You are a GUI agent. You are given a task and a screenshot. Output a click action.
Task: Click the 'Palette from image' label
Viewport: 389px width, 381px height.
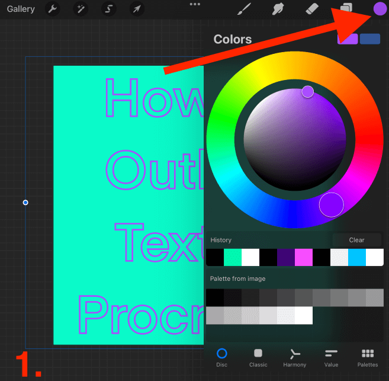tap(237, 278)
